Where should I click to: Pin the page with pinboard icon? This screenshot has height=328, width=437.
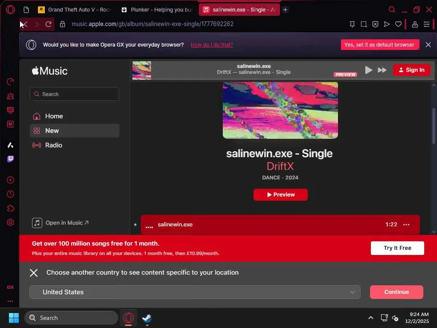(x=352, y=24)
